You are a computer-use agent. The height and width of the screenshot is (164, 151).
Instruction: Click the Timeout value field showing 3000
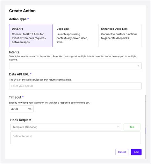click(21, 109)
